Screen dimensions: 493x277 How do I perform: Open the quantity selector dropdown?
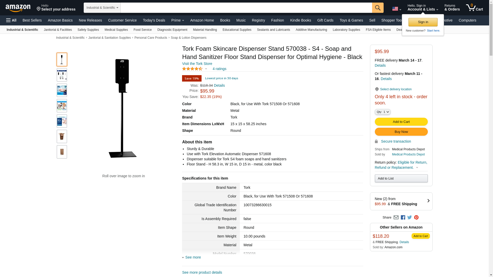click(x=383, y=112)
